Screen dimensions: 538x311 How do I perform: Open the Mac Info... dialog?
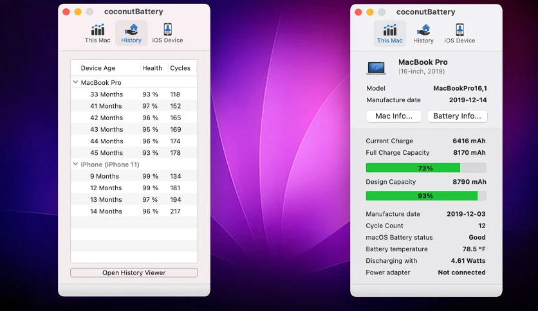394,116
